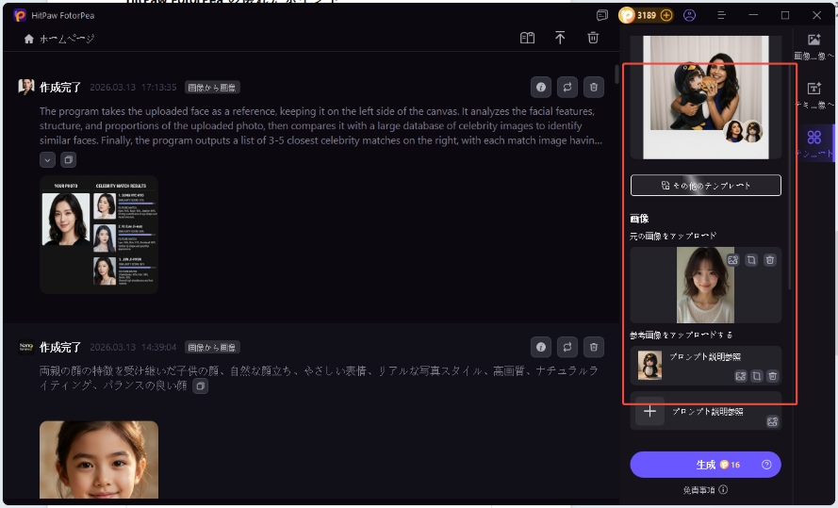The width and height of the screenshot is (838, 508).
Task: Click the export upload arrow icon
Action: tap(560, 38)
